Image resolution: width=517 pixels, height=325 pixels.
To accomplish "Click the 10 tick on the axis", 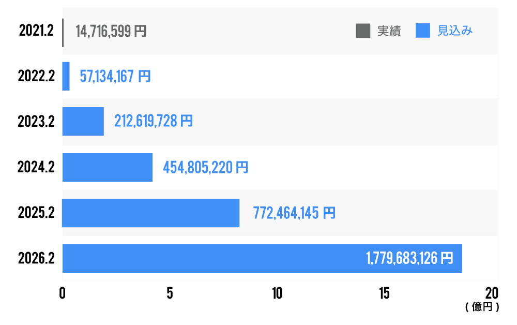I will tap(277, 293).
